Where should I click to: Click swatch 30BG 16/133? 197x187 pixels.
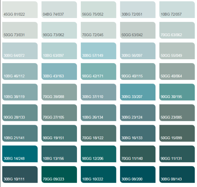(138, 133)
